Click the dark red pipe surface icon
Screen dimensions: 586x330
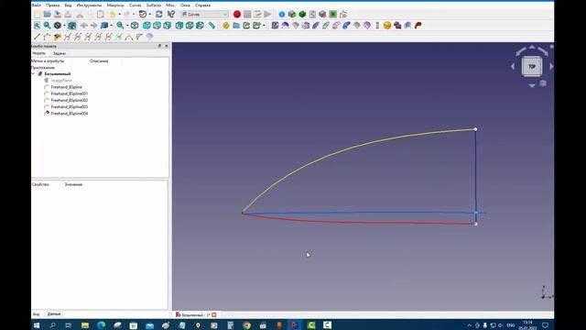point(418,26)
